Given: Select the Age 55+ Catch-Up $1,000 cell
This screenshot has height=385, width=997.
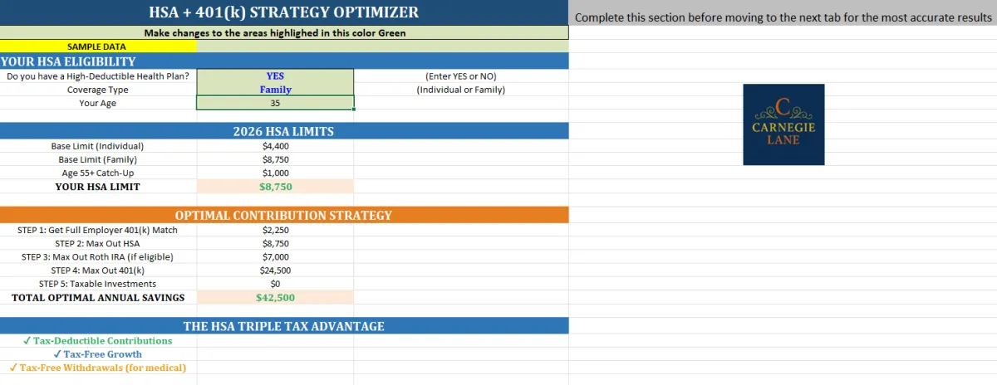Looking at the screenshot, I should [275, 173].
